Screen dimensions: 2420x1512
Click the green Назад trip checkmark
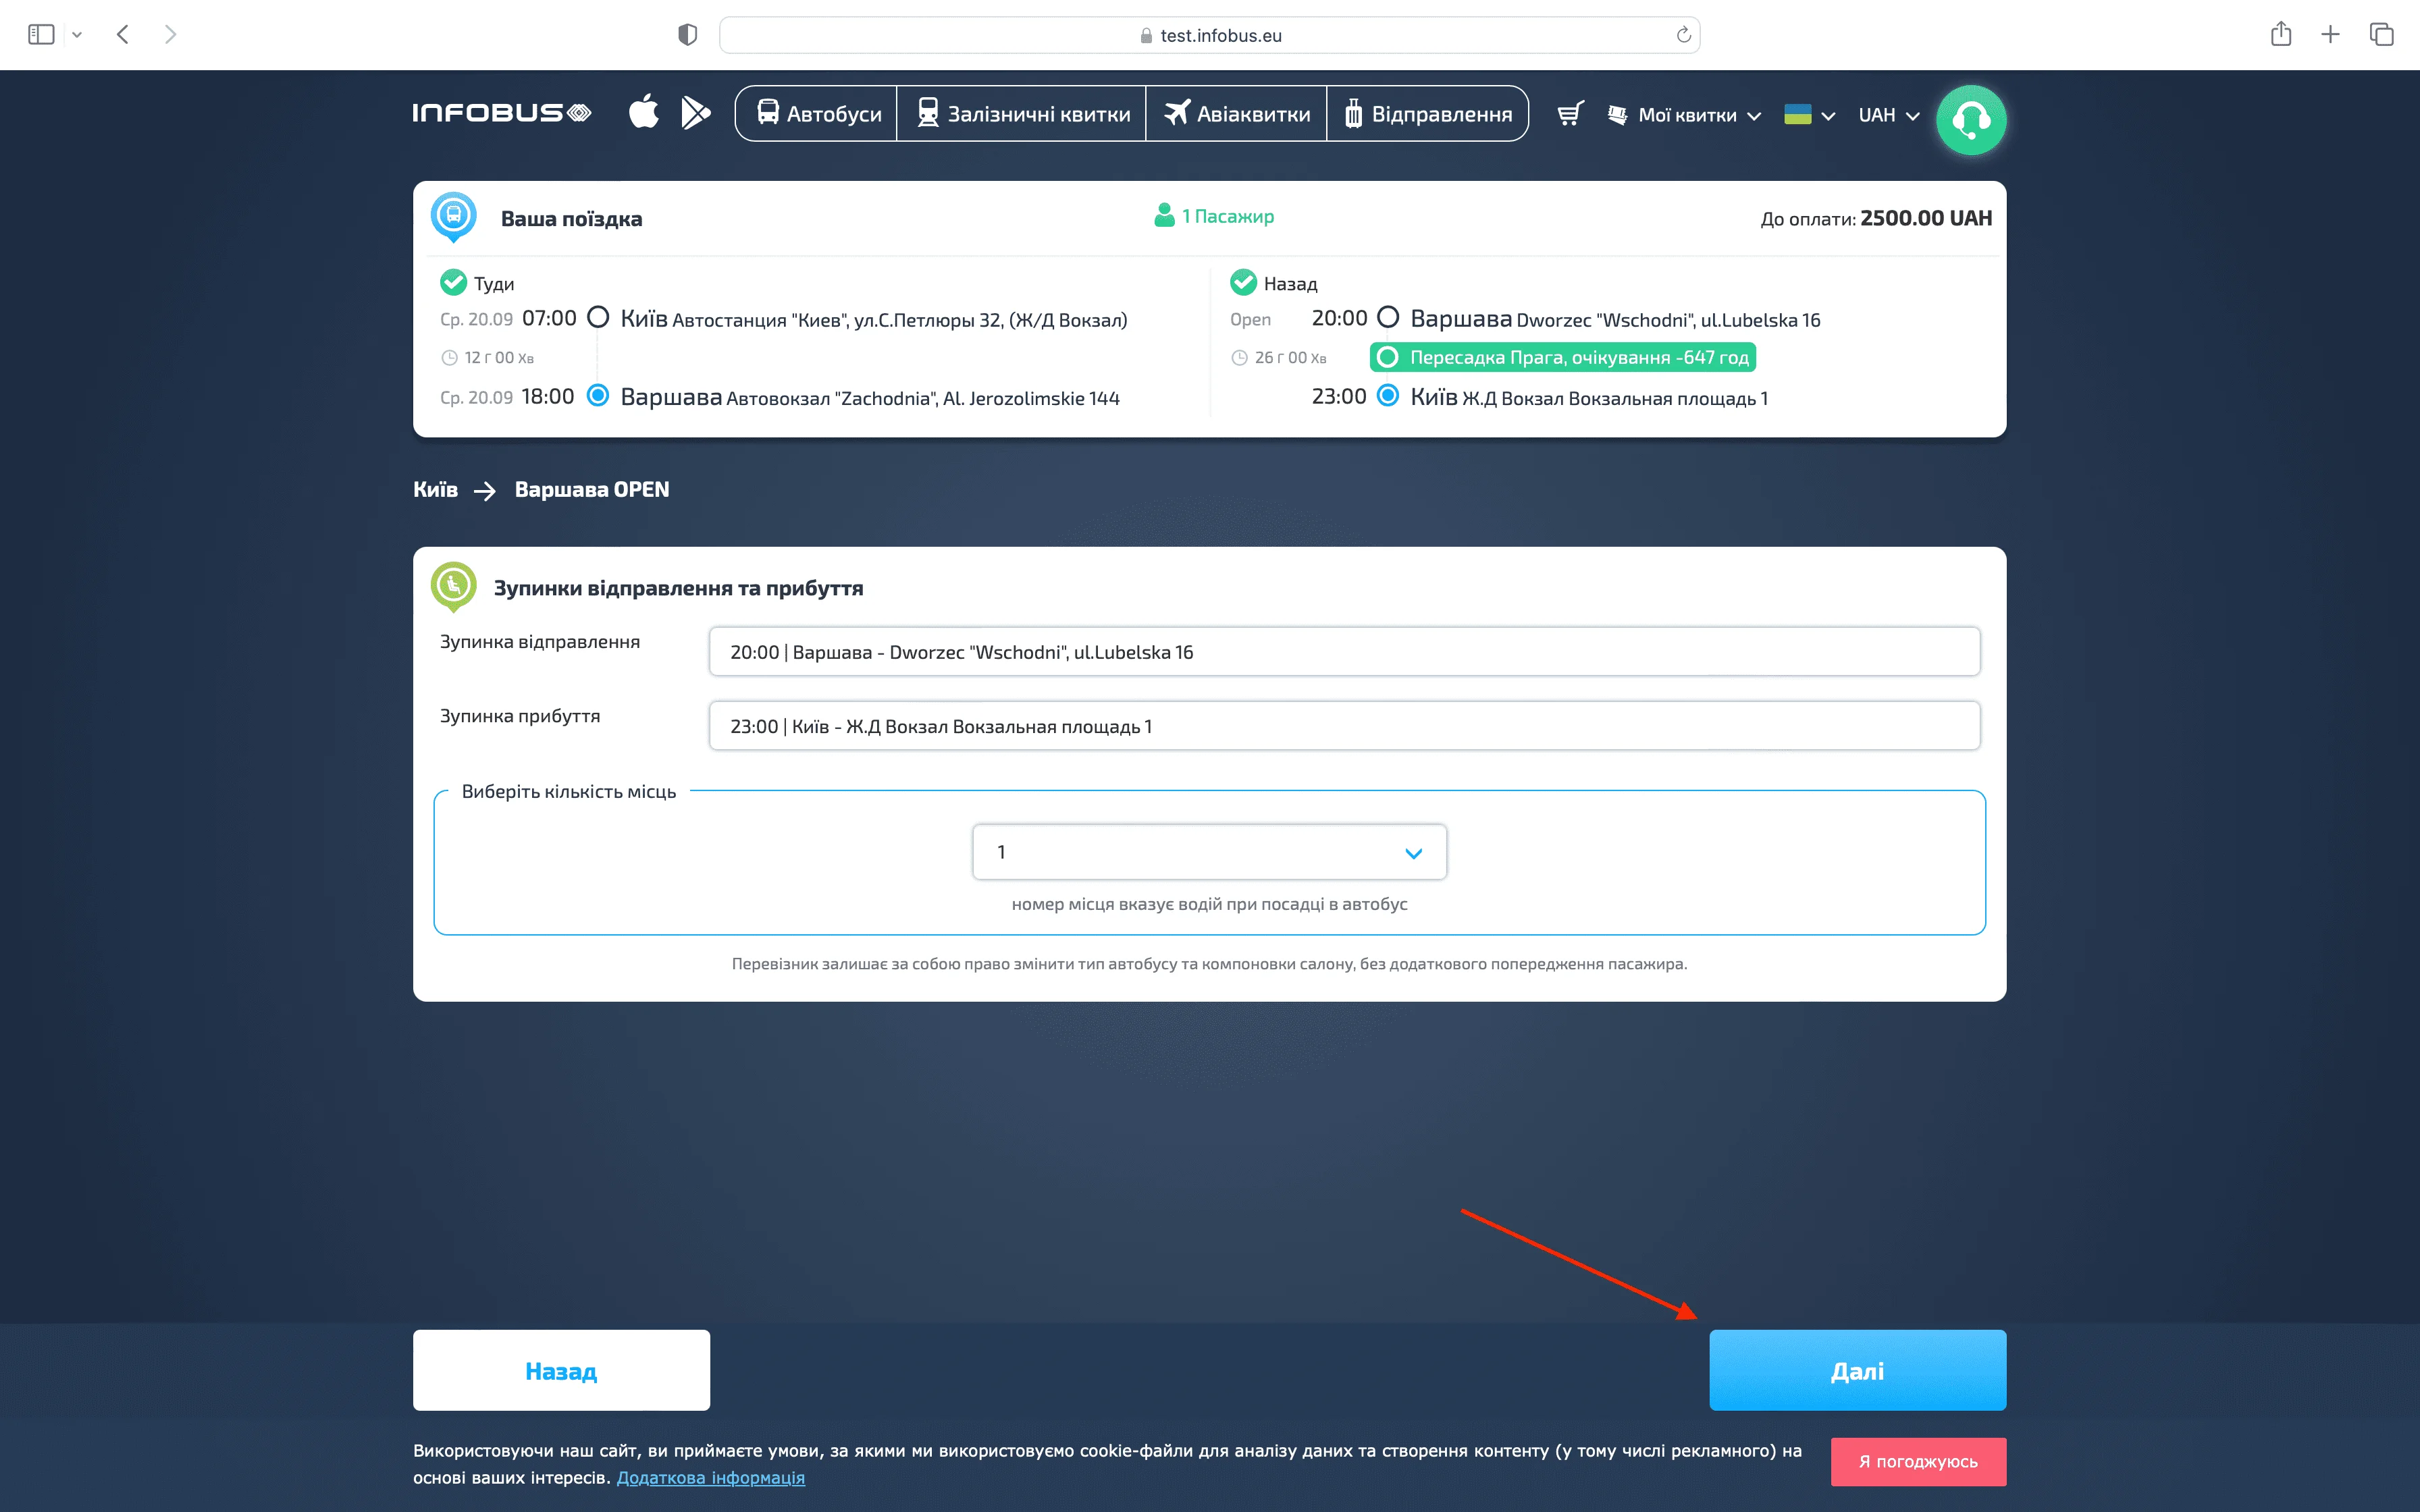point(1243,283)
